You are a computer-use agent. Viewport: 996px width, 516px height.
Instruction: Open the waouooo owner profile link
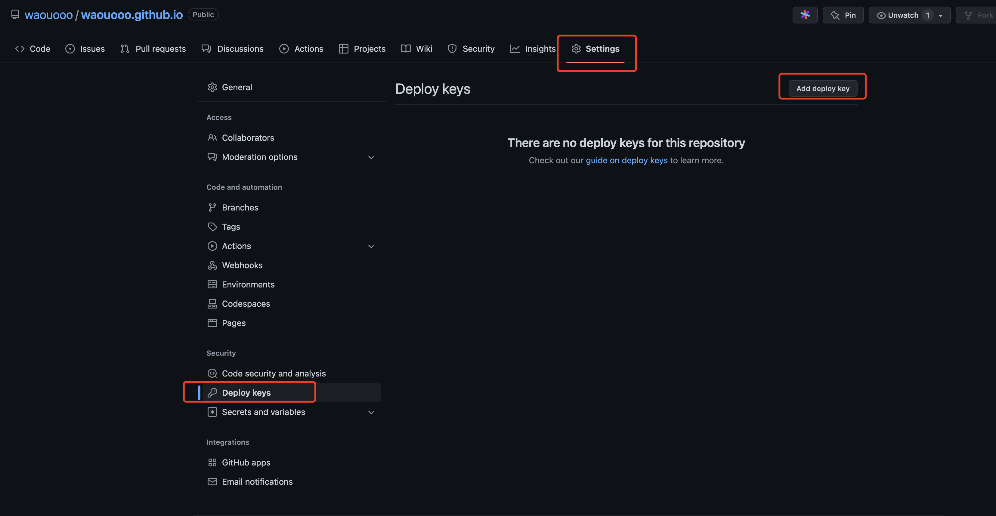click(x=49, y=15)
